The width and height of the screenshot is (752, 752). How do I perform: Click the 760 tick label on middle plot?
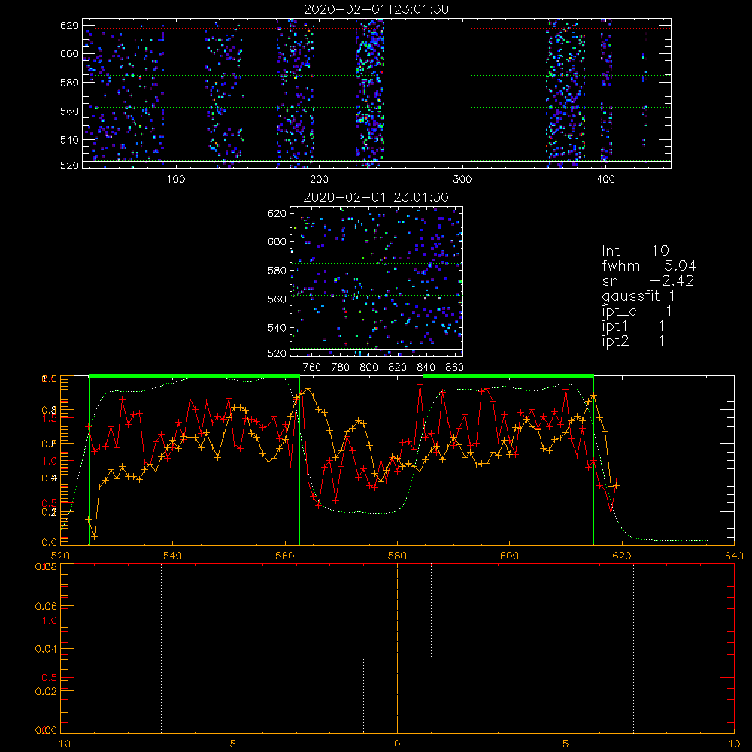tap(312, 368)
